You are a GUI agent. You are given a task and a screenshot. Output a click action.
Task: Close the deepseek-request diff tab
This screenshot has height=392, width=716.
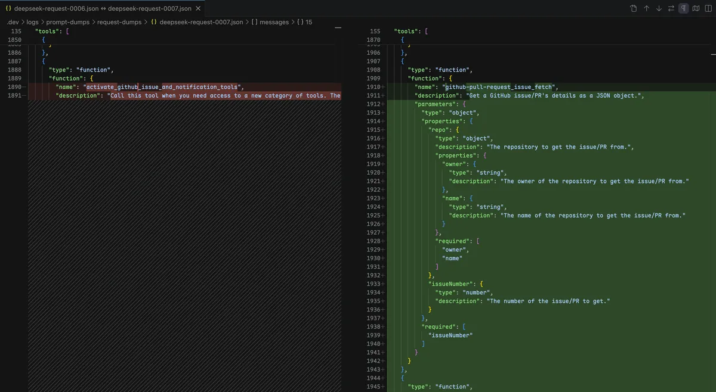pos(198,9)
